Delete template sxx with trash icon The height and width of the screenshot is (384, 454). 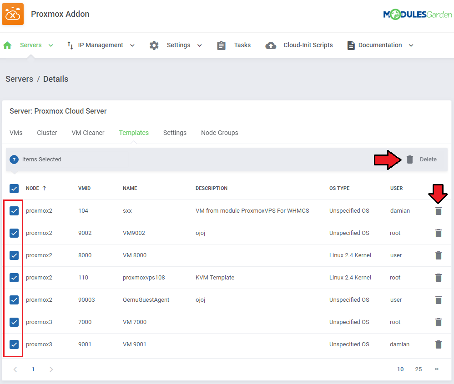439,211
